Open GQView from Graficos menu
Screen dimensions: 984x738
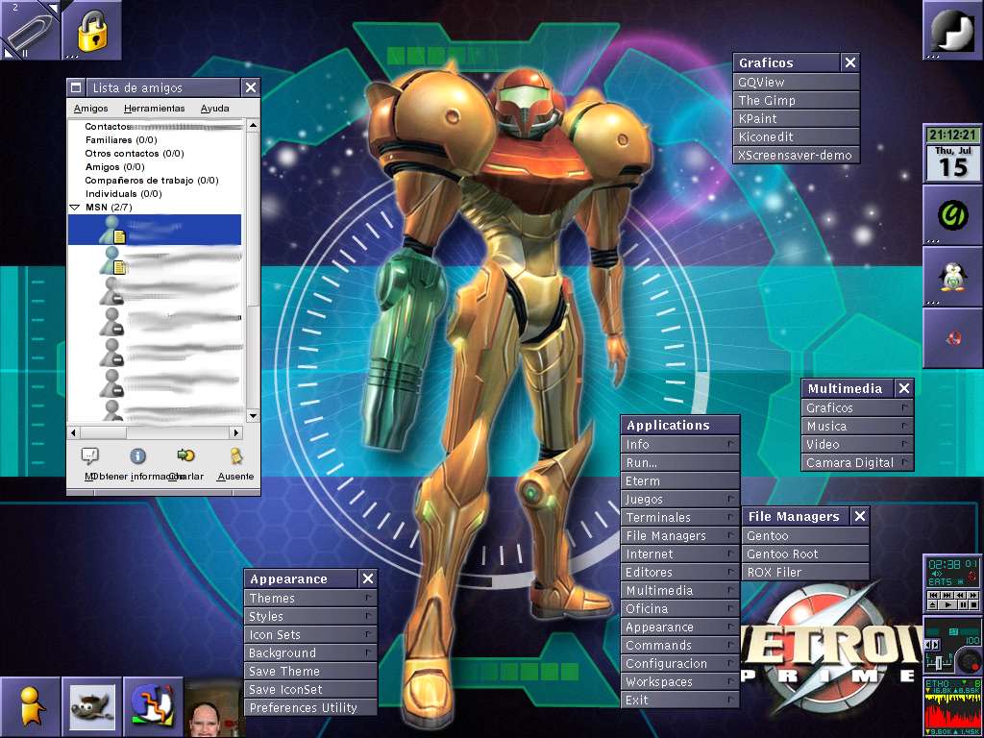point(796,83)
